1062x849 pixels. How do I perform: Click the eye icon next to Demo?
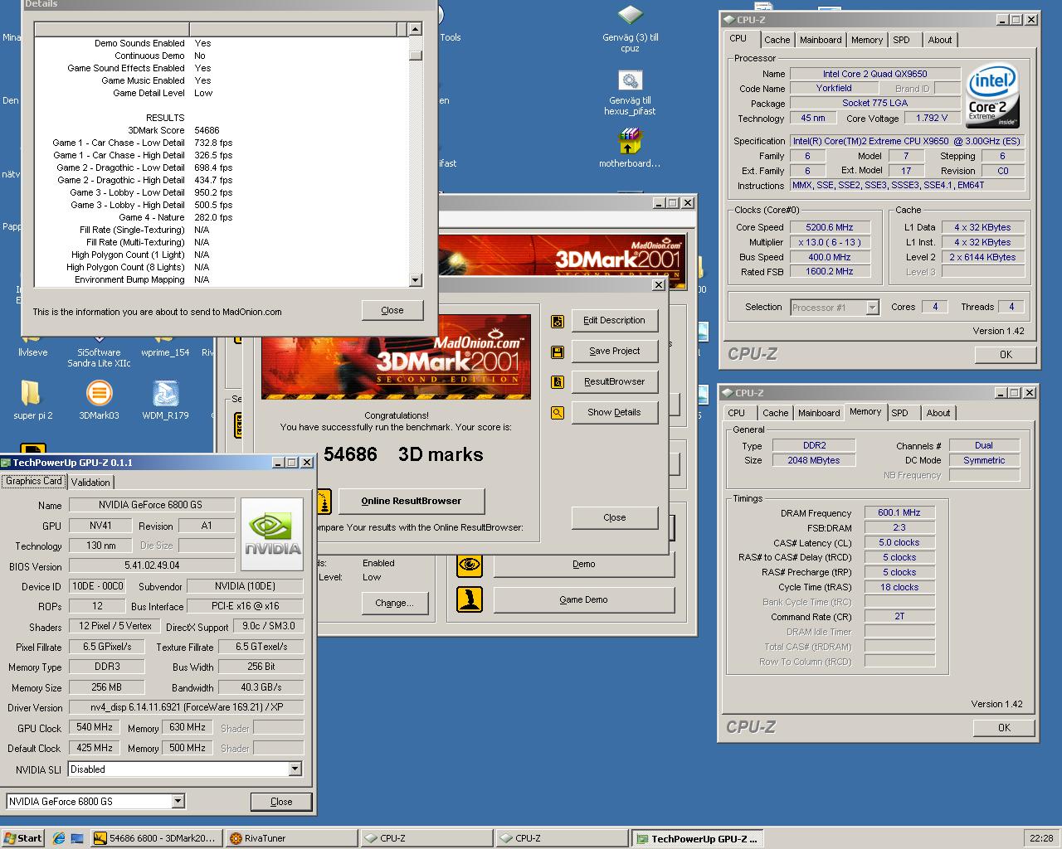point(470,565)
